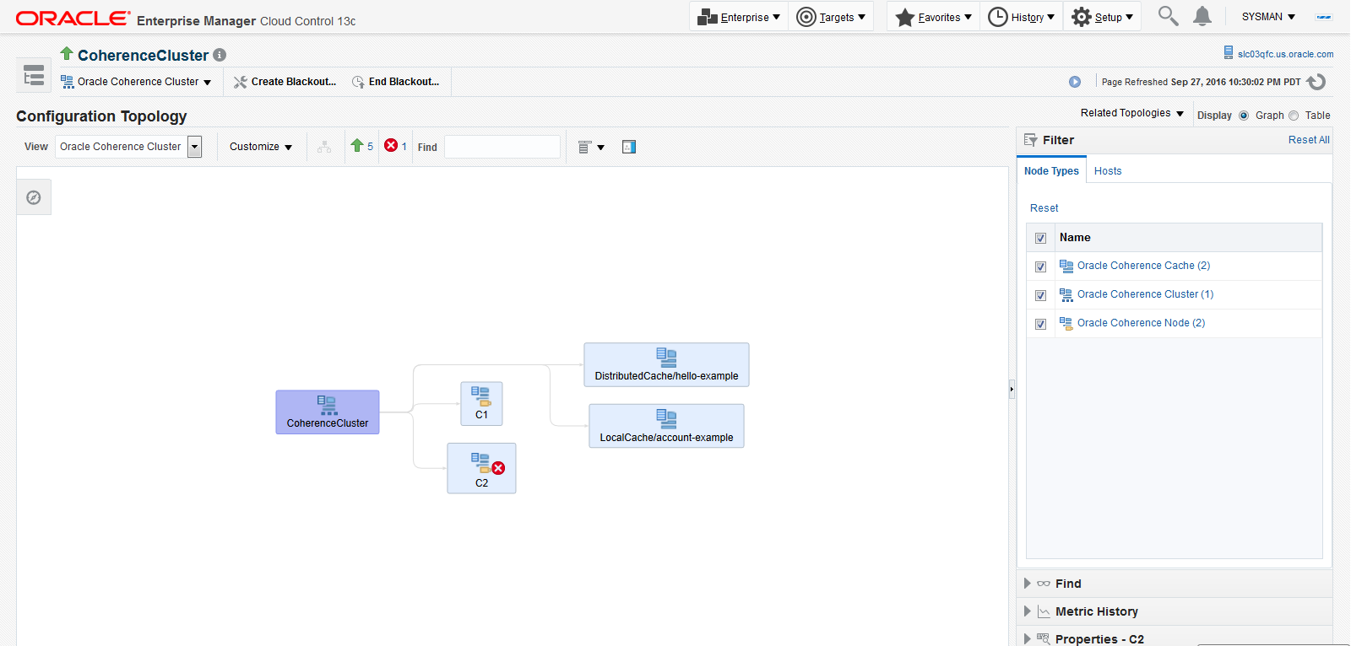Open the View combo box dropdown
The height and width of the screenshot is (646, 1351).
click(194, 147)
